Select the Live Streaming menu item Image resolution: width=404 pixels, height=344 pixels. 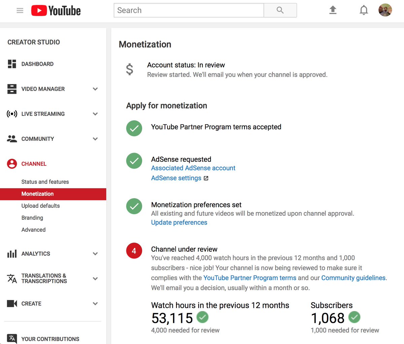pos(43,114)
